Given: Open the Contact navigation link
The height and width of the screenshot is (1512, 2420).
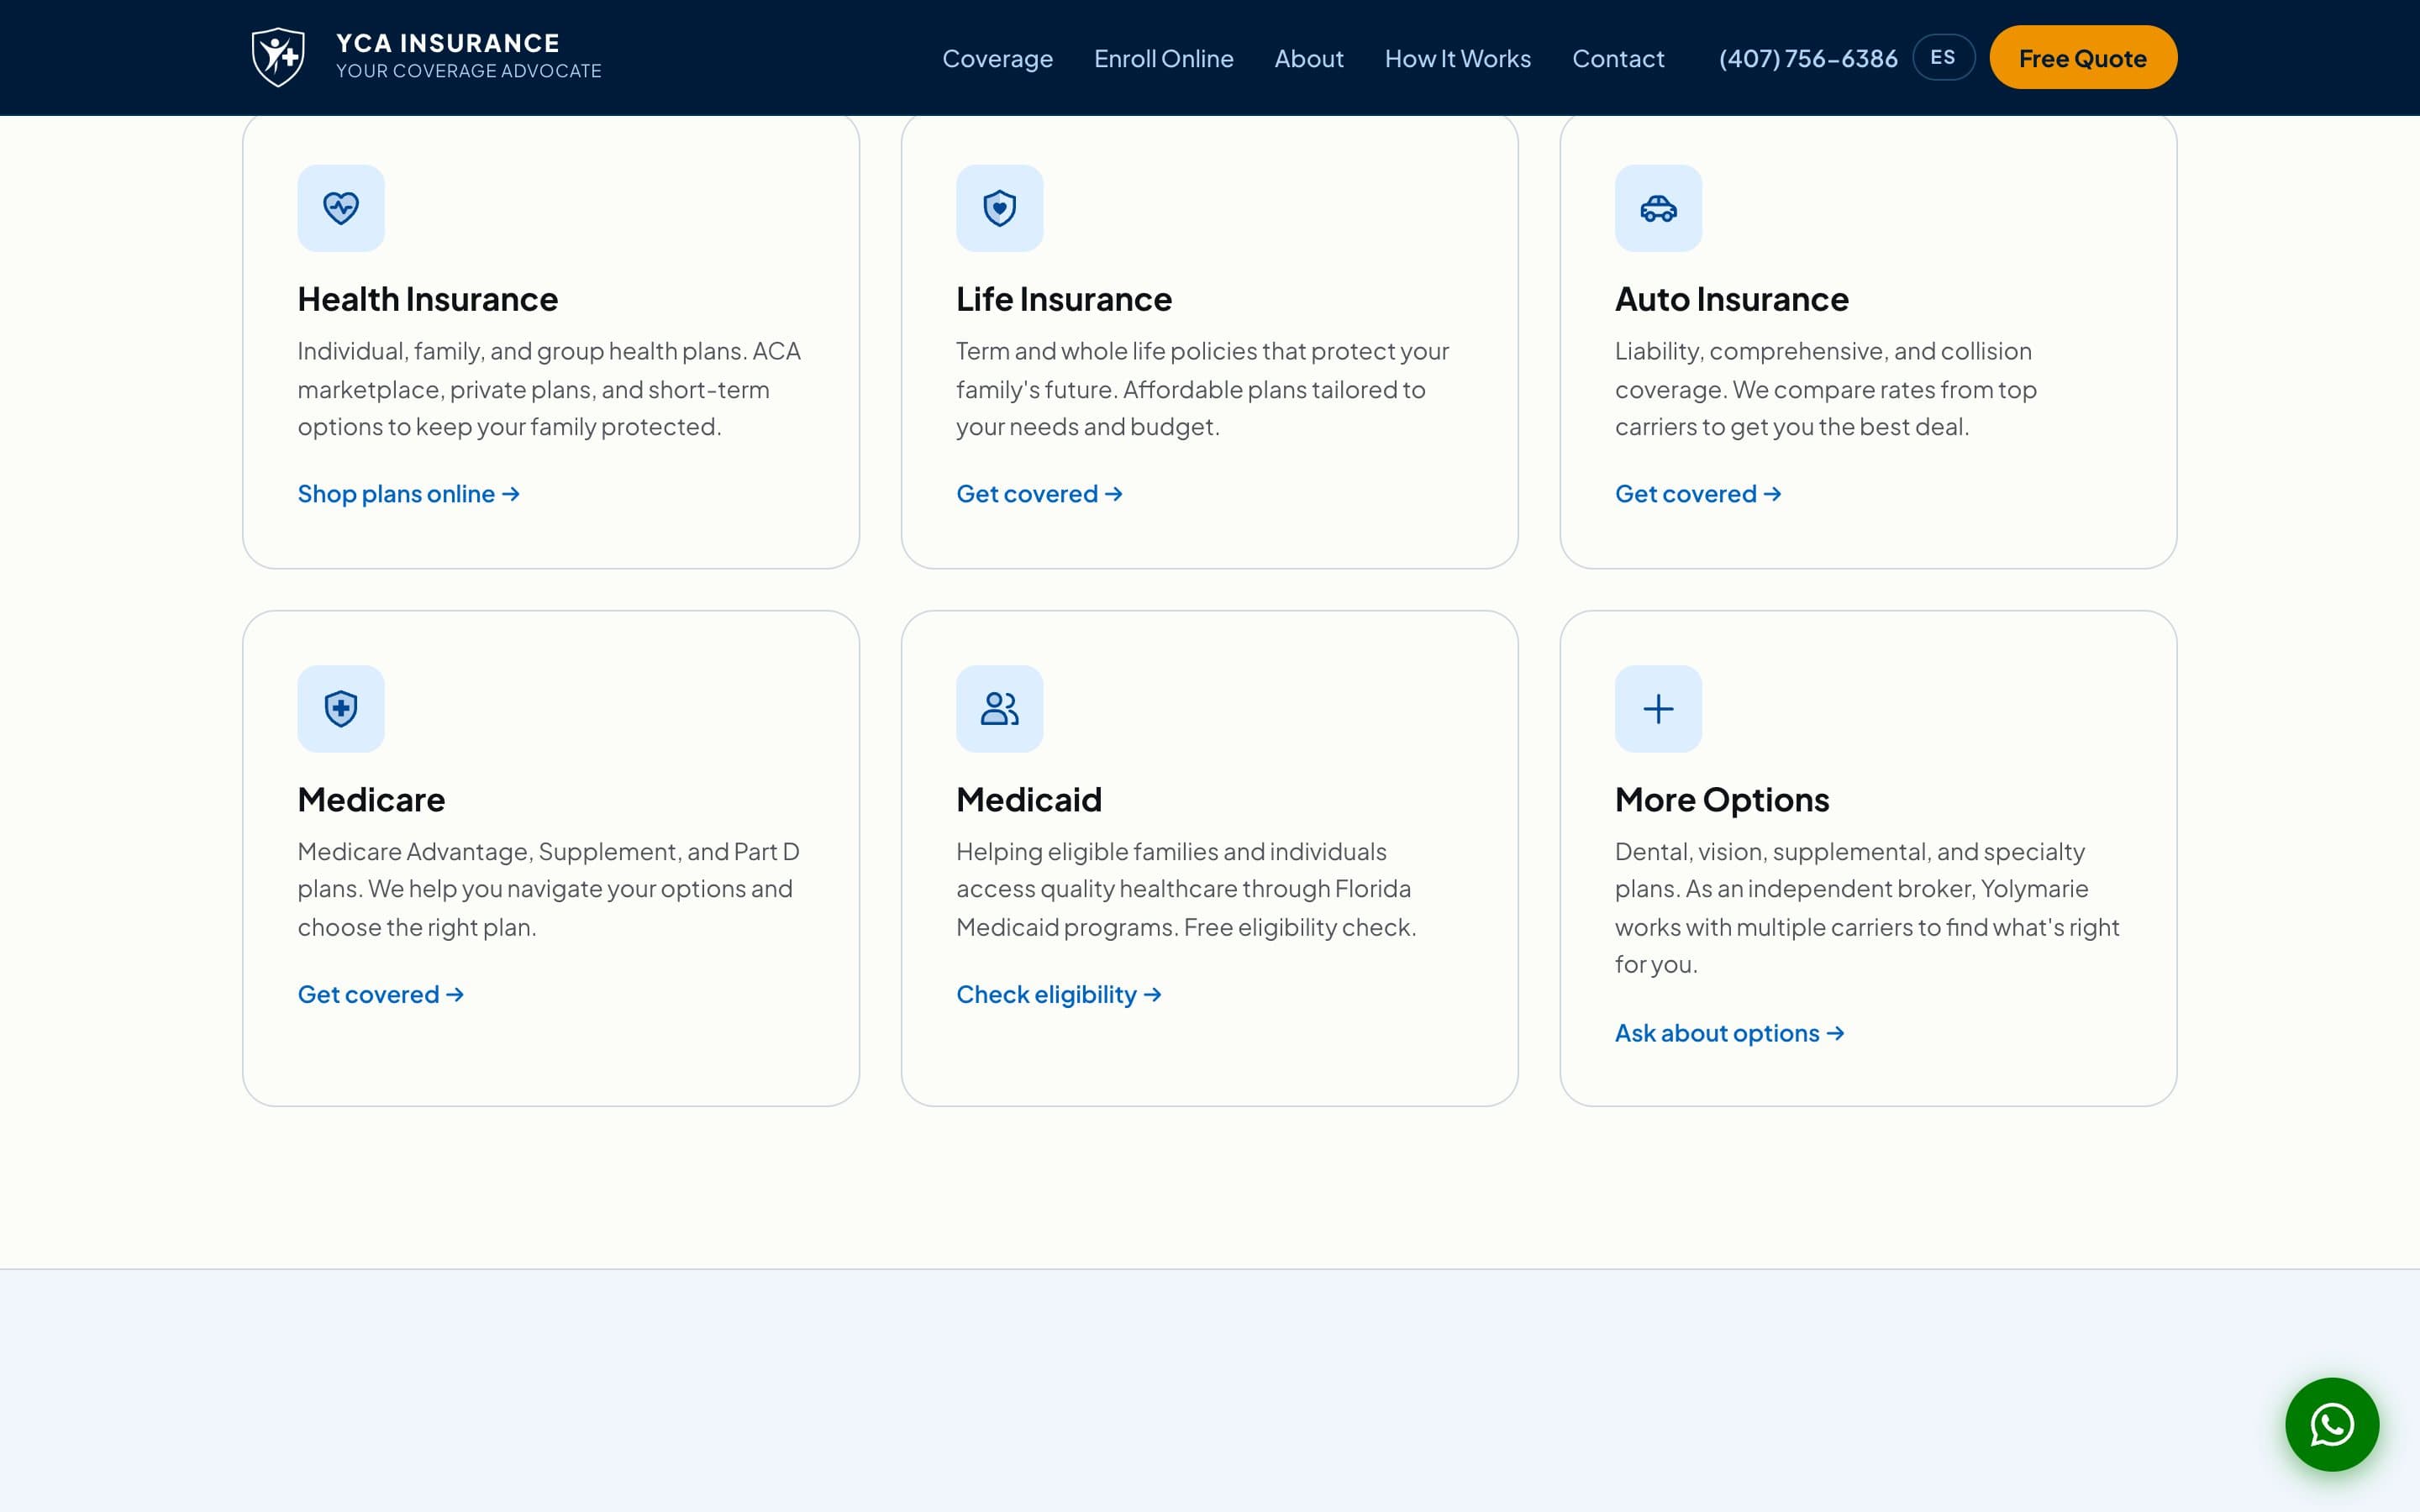Looking at the screenshot, I should (1618, 58).
